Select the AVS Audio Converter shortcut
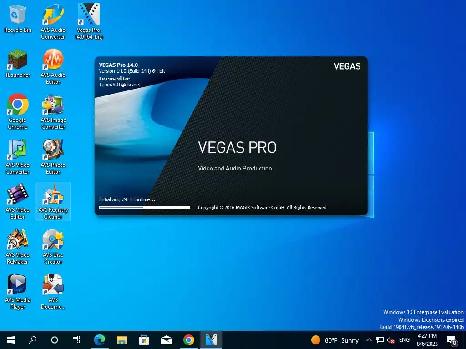 click(53, 22)
